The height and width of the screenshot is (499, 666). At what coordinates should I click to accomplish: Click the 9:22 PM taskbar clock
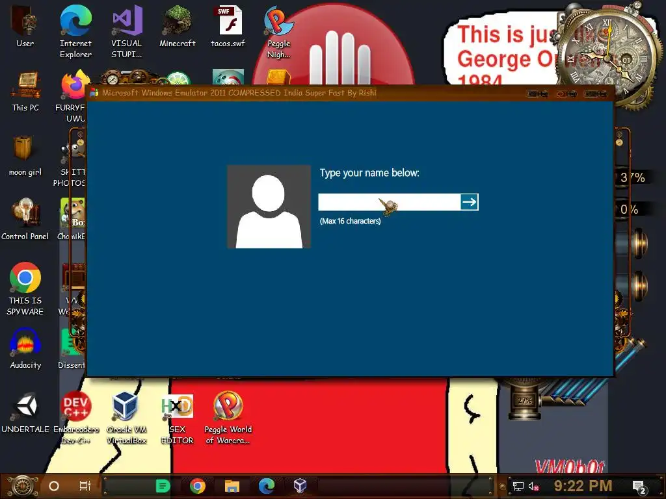583,486
